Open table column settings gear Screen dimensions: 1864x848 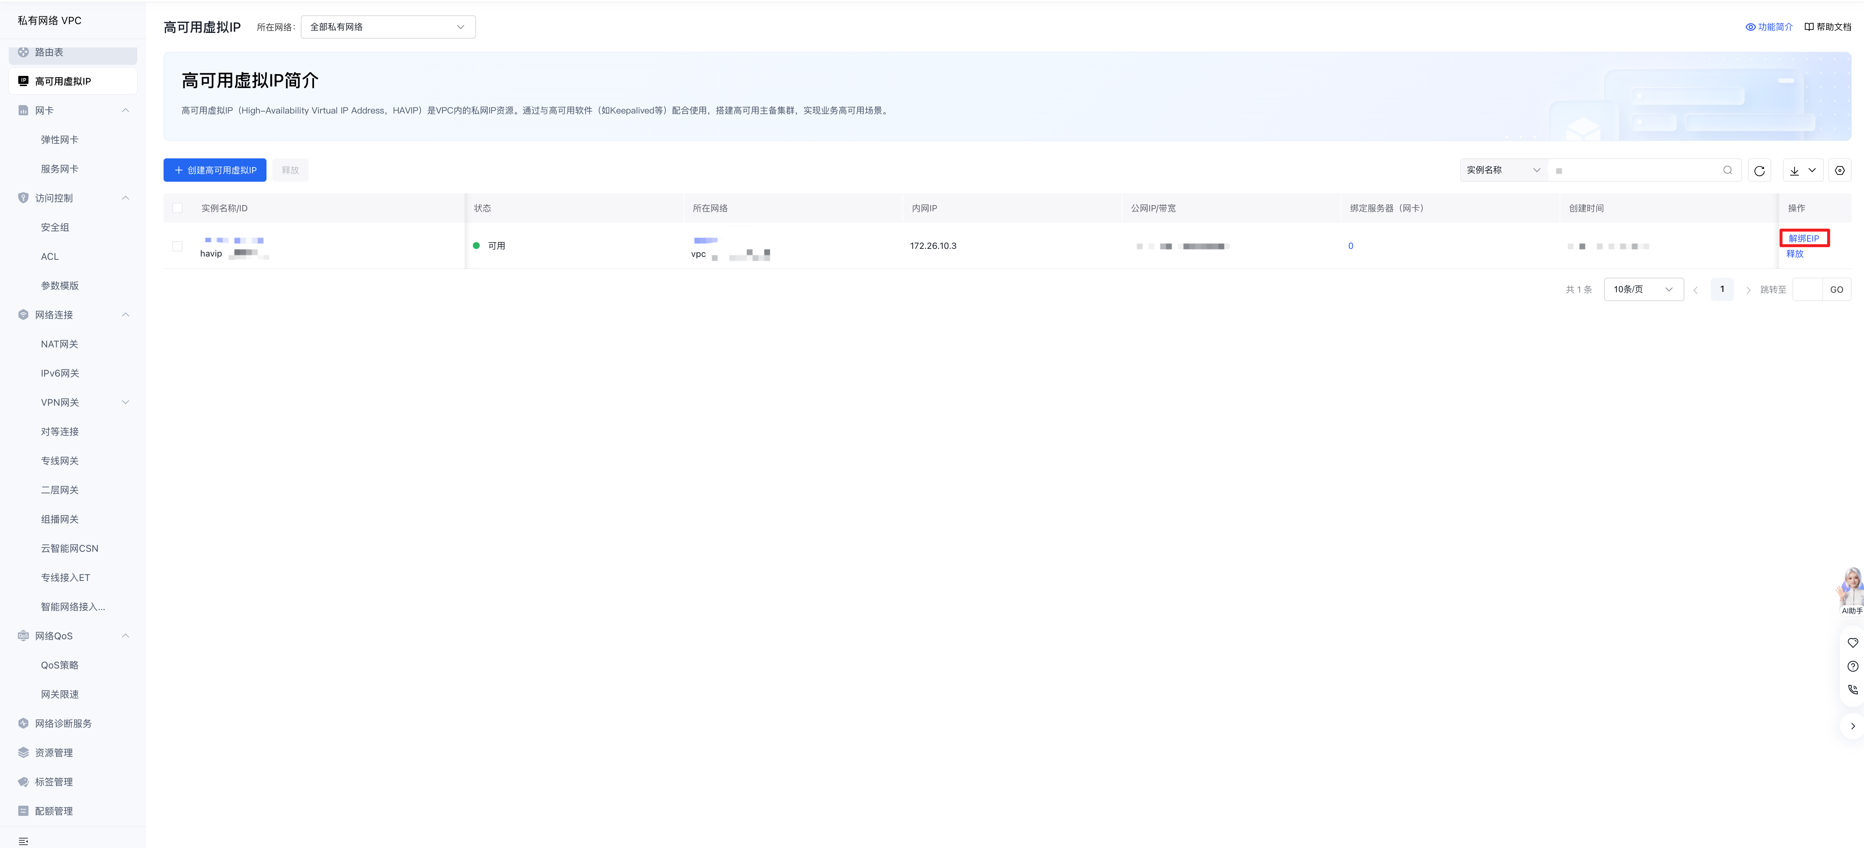pos(1840,170)
